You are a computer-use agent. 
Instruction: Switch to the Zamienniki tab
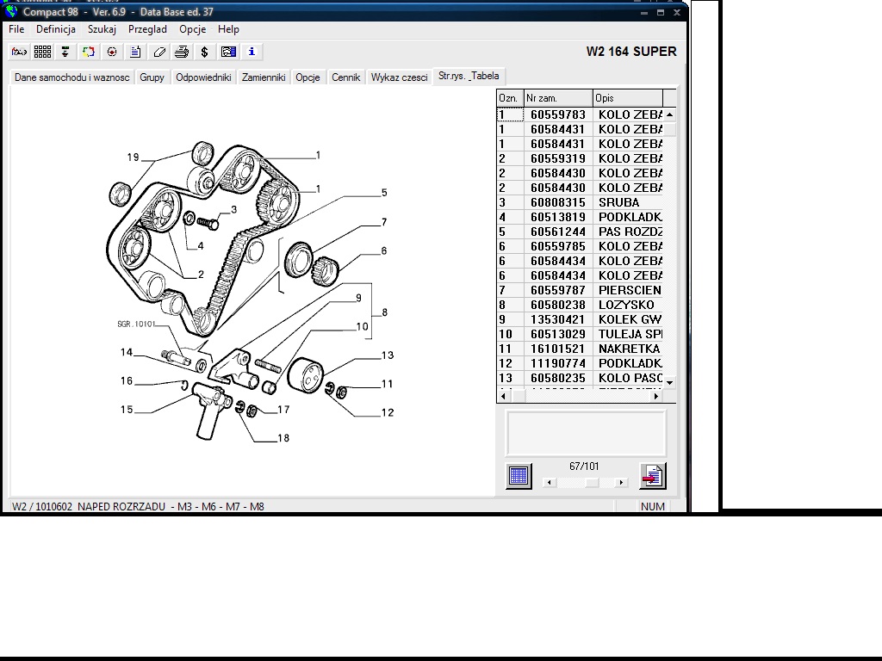pyautogui.click(x=264, y=77)
